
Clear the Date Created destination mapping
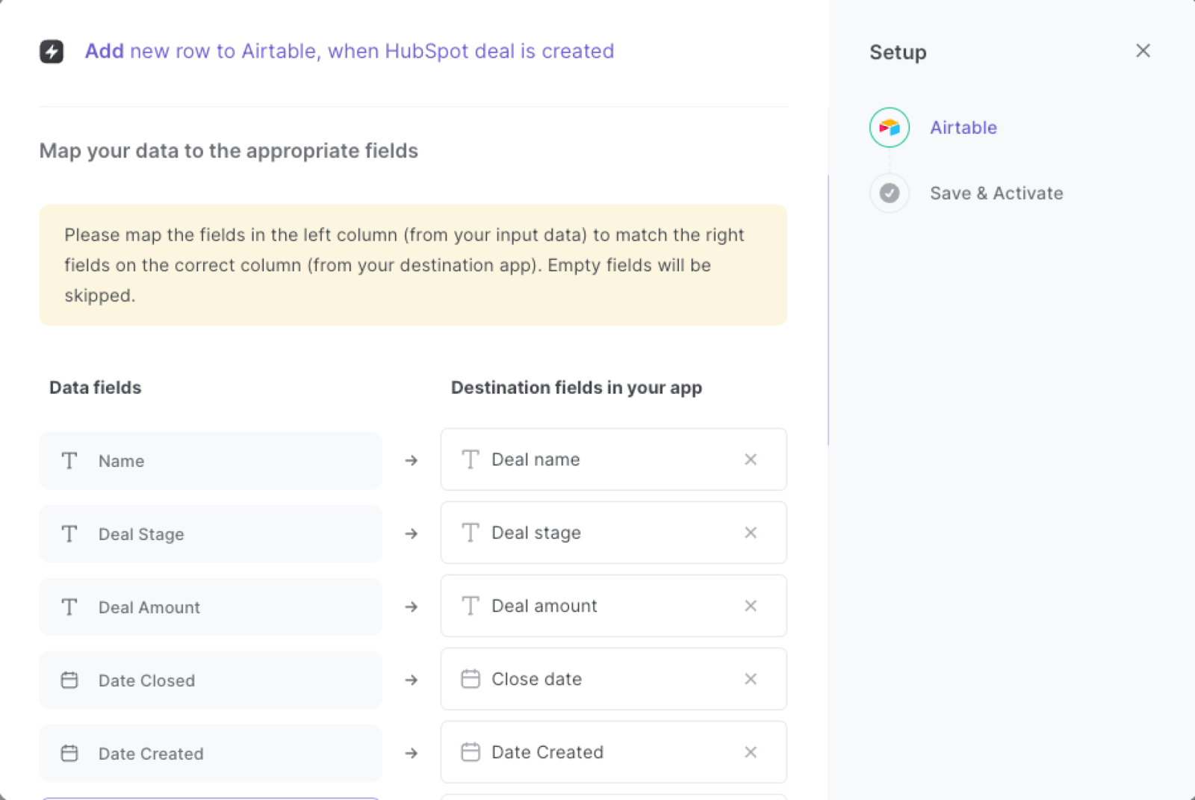point(751,752)
